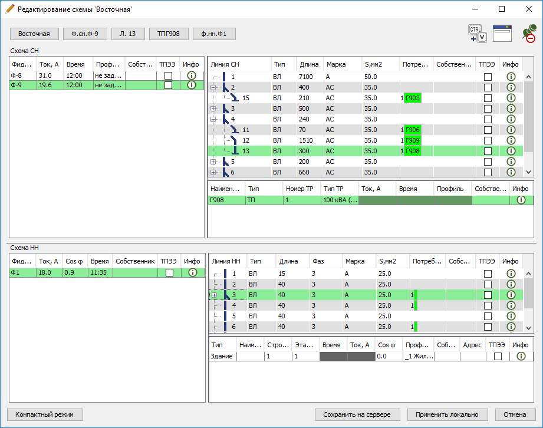Click the Ctrl+V paste icon
Screen dimensions: 543x428
(x=478, y=34)
